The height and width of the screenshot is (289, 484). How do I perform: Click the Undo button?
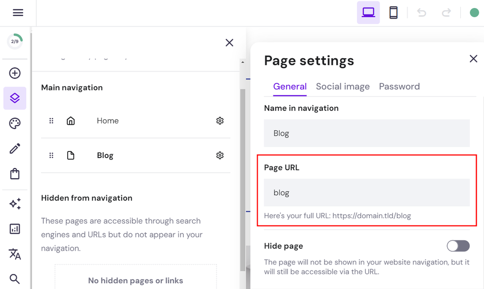(421, 12)
